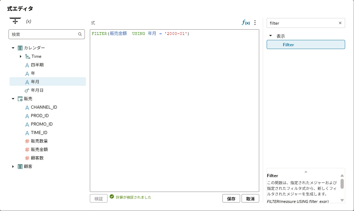Click the green validation checkmark icon
The width and height of the screenshot is (354, 211).
pos(112,197)
